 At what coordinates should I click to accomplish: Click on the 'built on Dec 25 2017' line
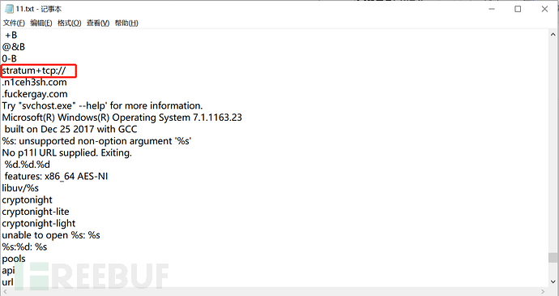tap(70, 129)
